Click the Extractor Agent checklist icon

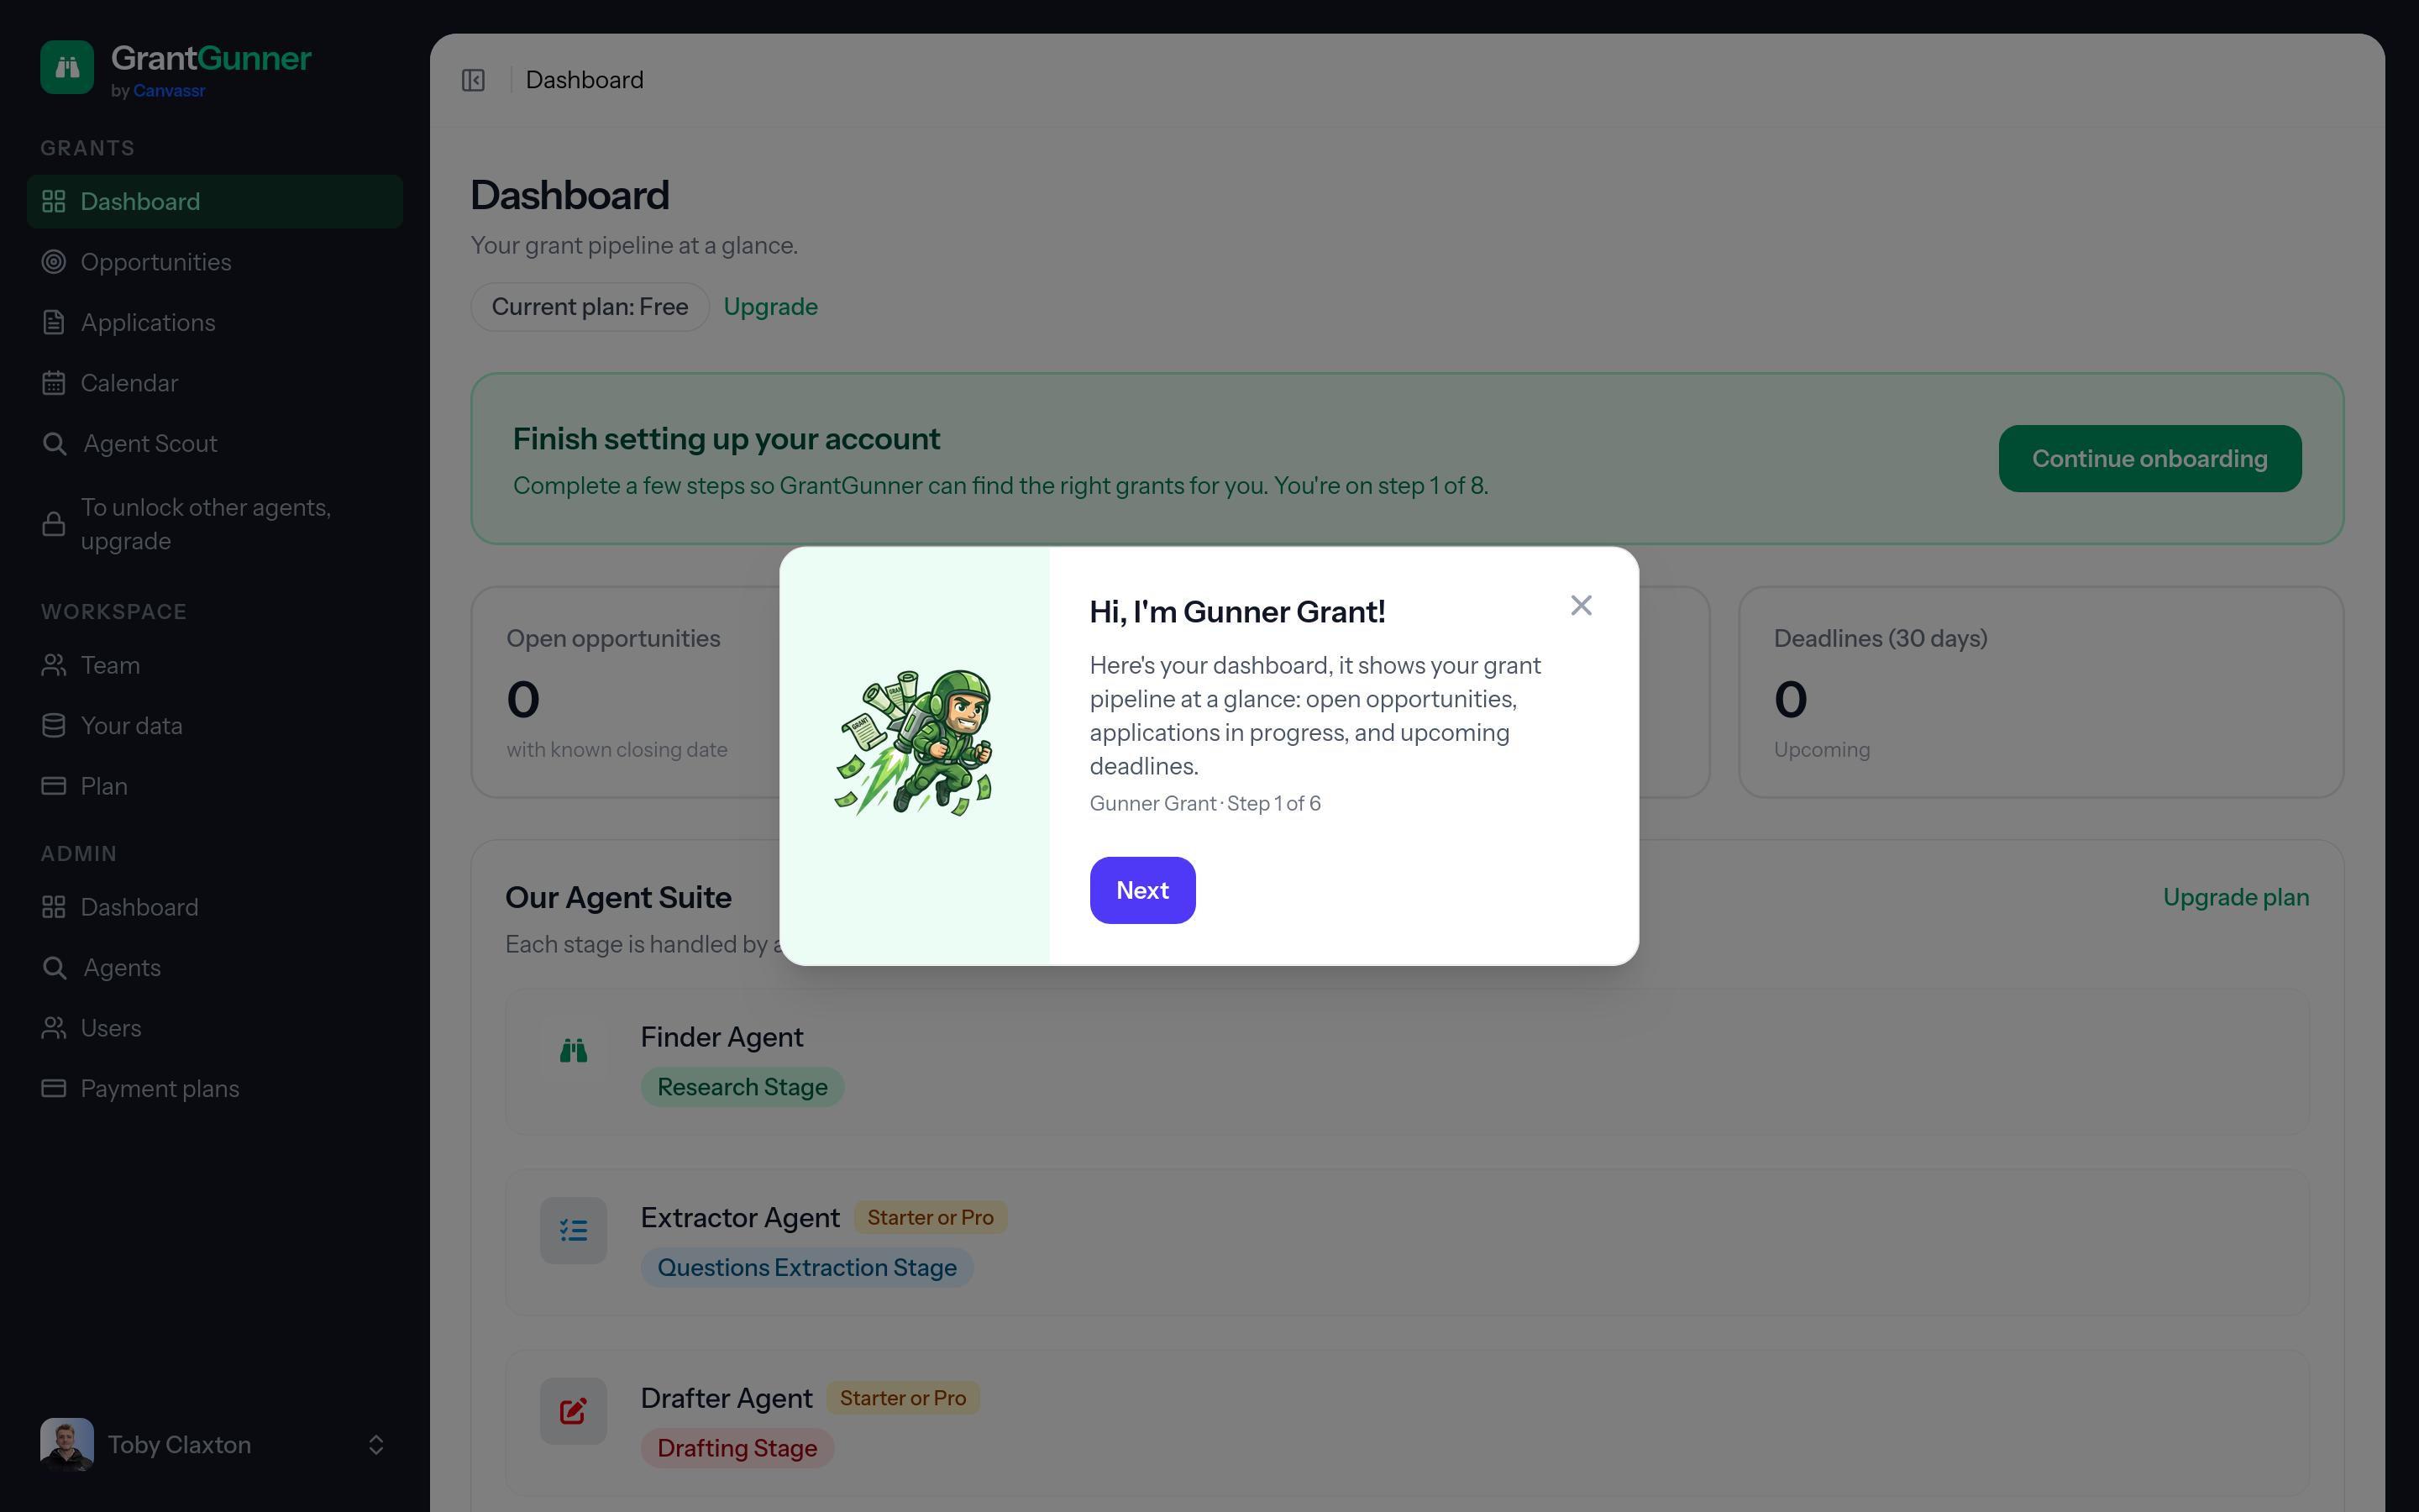coord(573,1230)
